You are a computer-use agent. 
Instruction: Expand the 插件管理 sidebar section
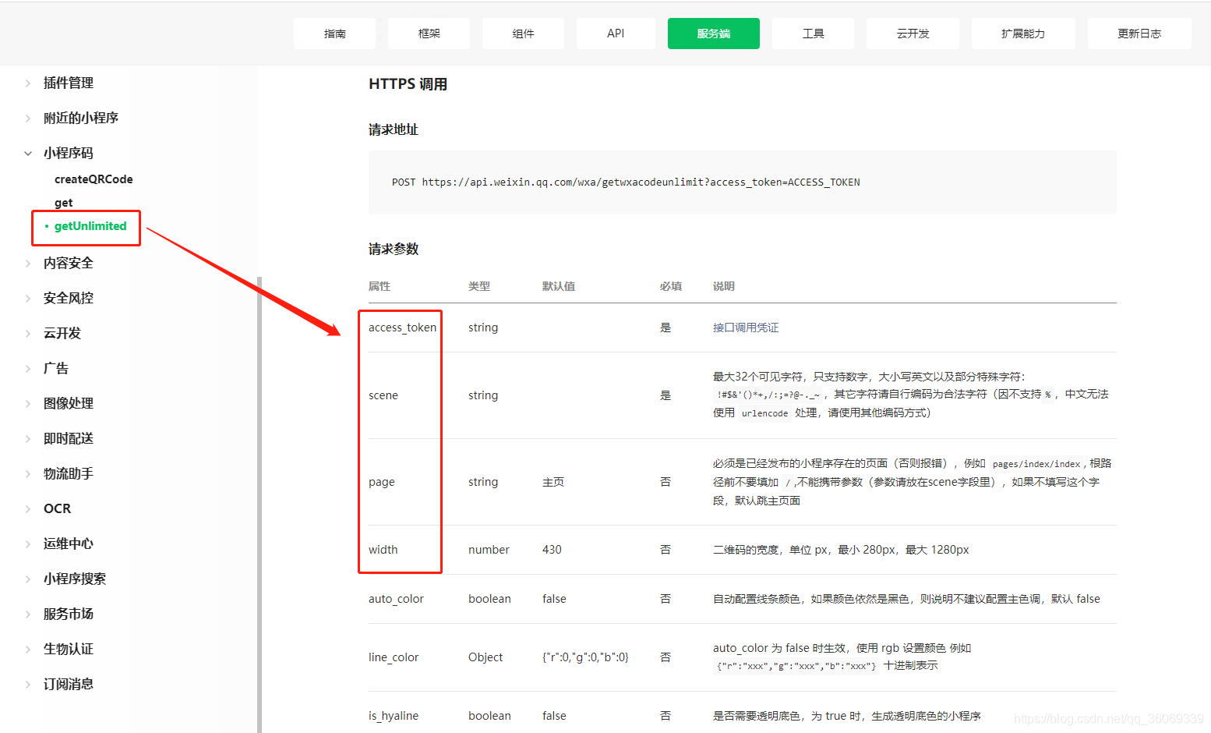pyautogui.click(x=68, y=83)
